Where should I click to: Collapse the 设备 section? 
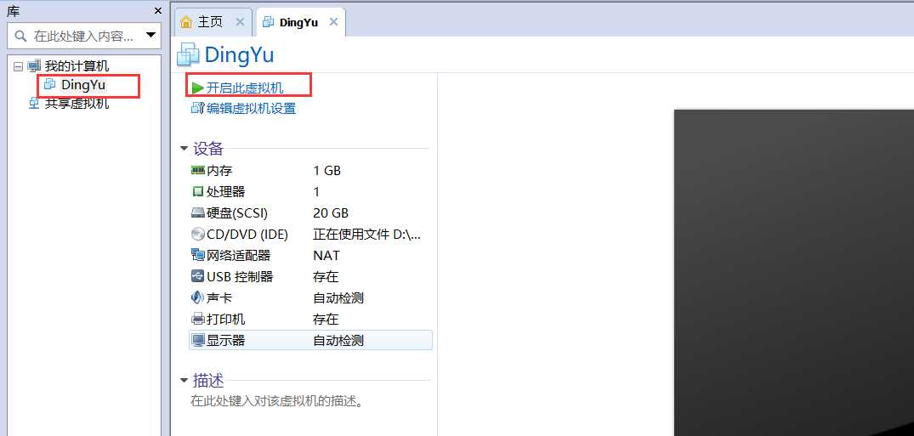185,150
